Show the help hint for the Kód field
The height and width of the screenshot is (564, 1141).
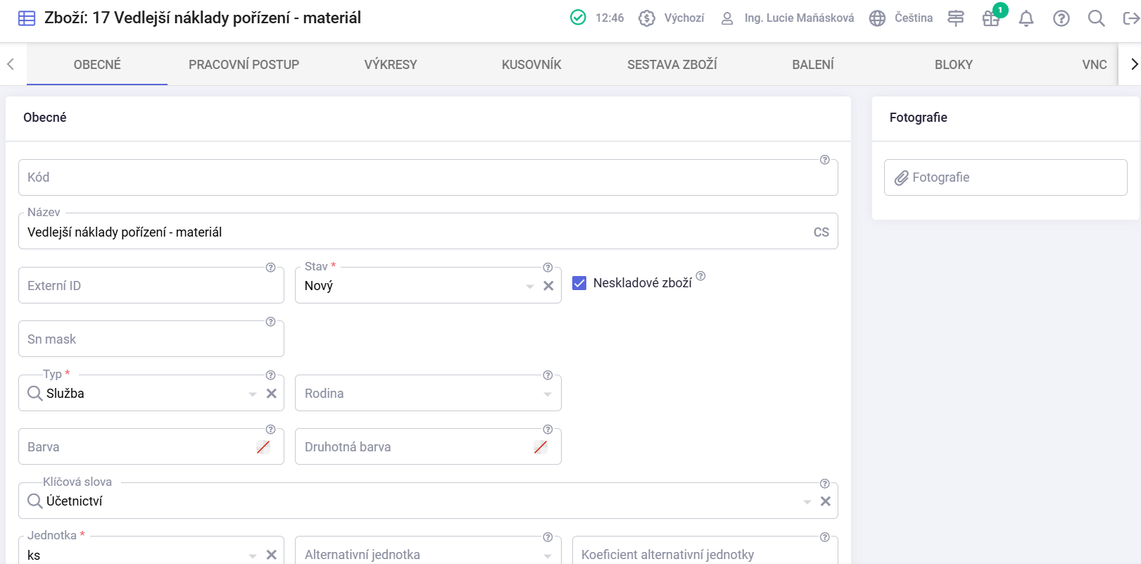825,160
